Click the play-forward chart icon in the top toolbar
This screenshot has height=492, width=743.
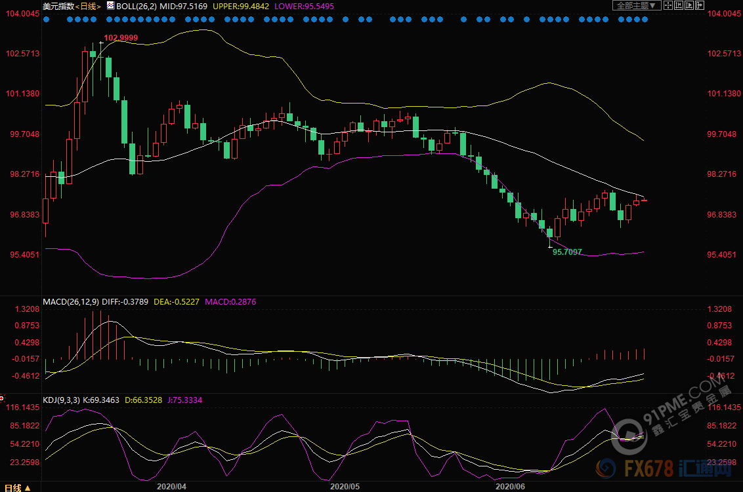[689, 5]
